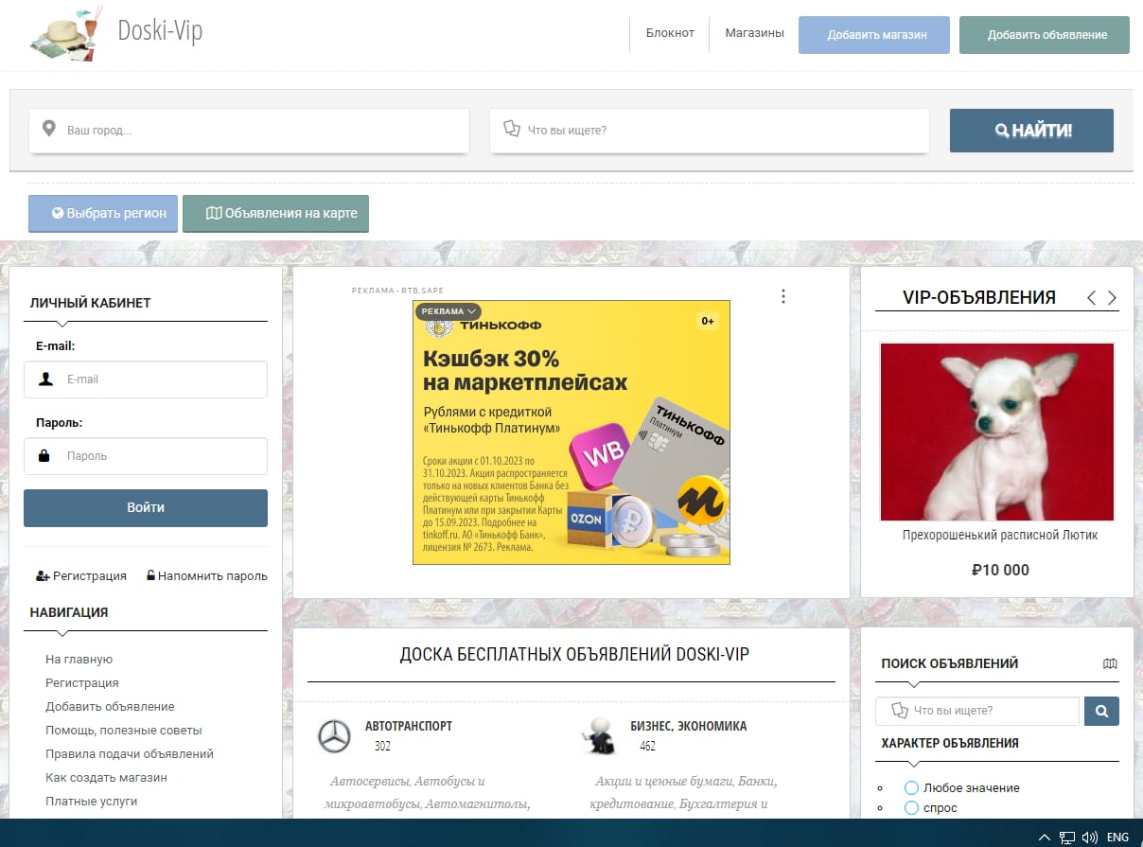Open the Блокнот menu item

click(x=670, y=33)
